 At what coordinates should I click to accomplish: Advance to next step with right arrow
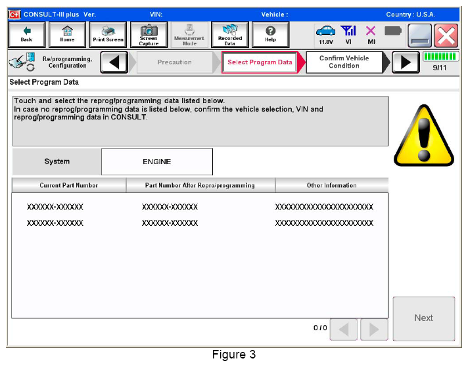406,62
